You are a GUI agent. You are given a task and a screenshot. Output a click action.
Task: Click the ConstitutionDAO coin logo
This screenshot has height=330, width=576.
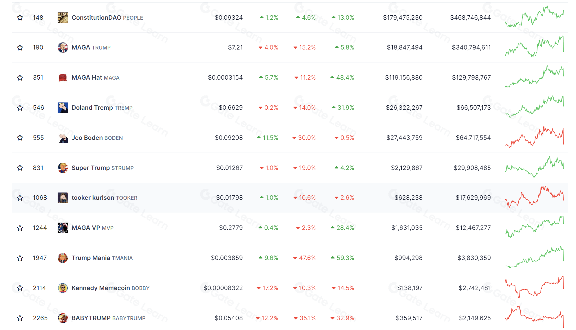point(63,18)
